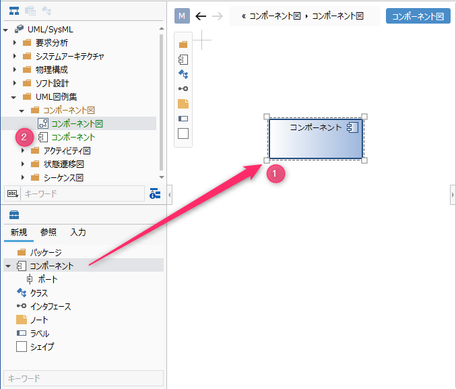This screenshot has height=389, width=456.
Task: Select the UML図例集 folder
Action: [57, 96]
